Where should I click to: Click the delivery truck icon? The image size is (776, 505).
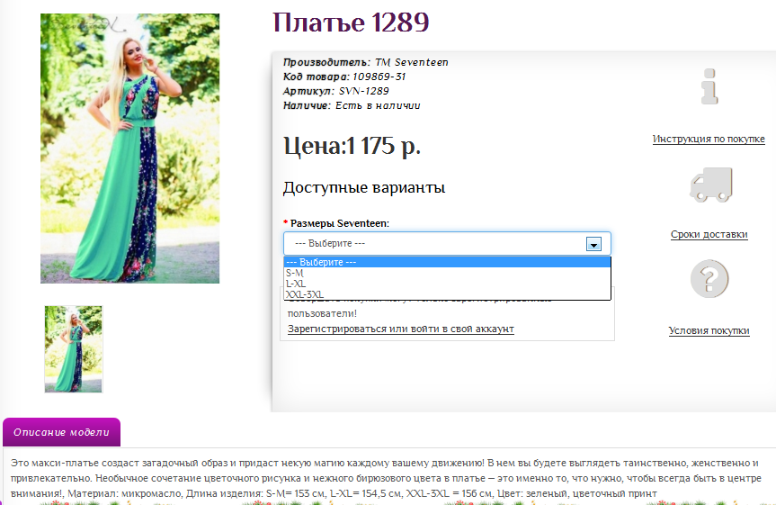(711, 185)
